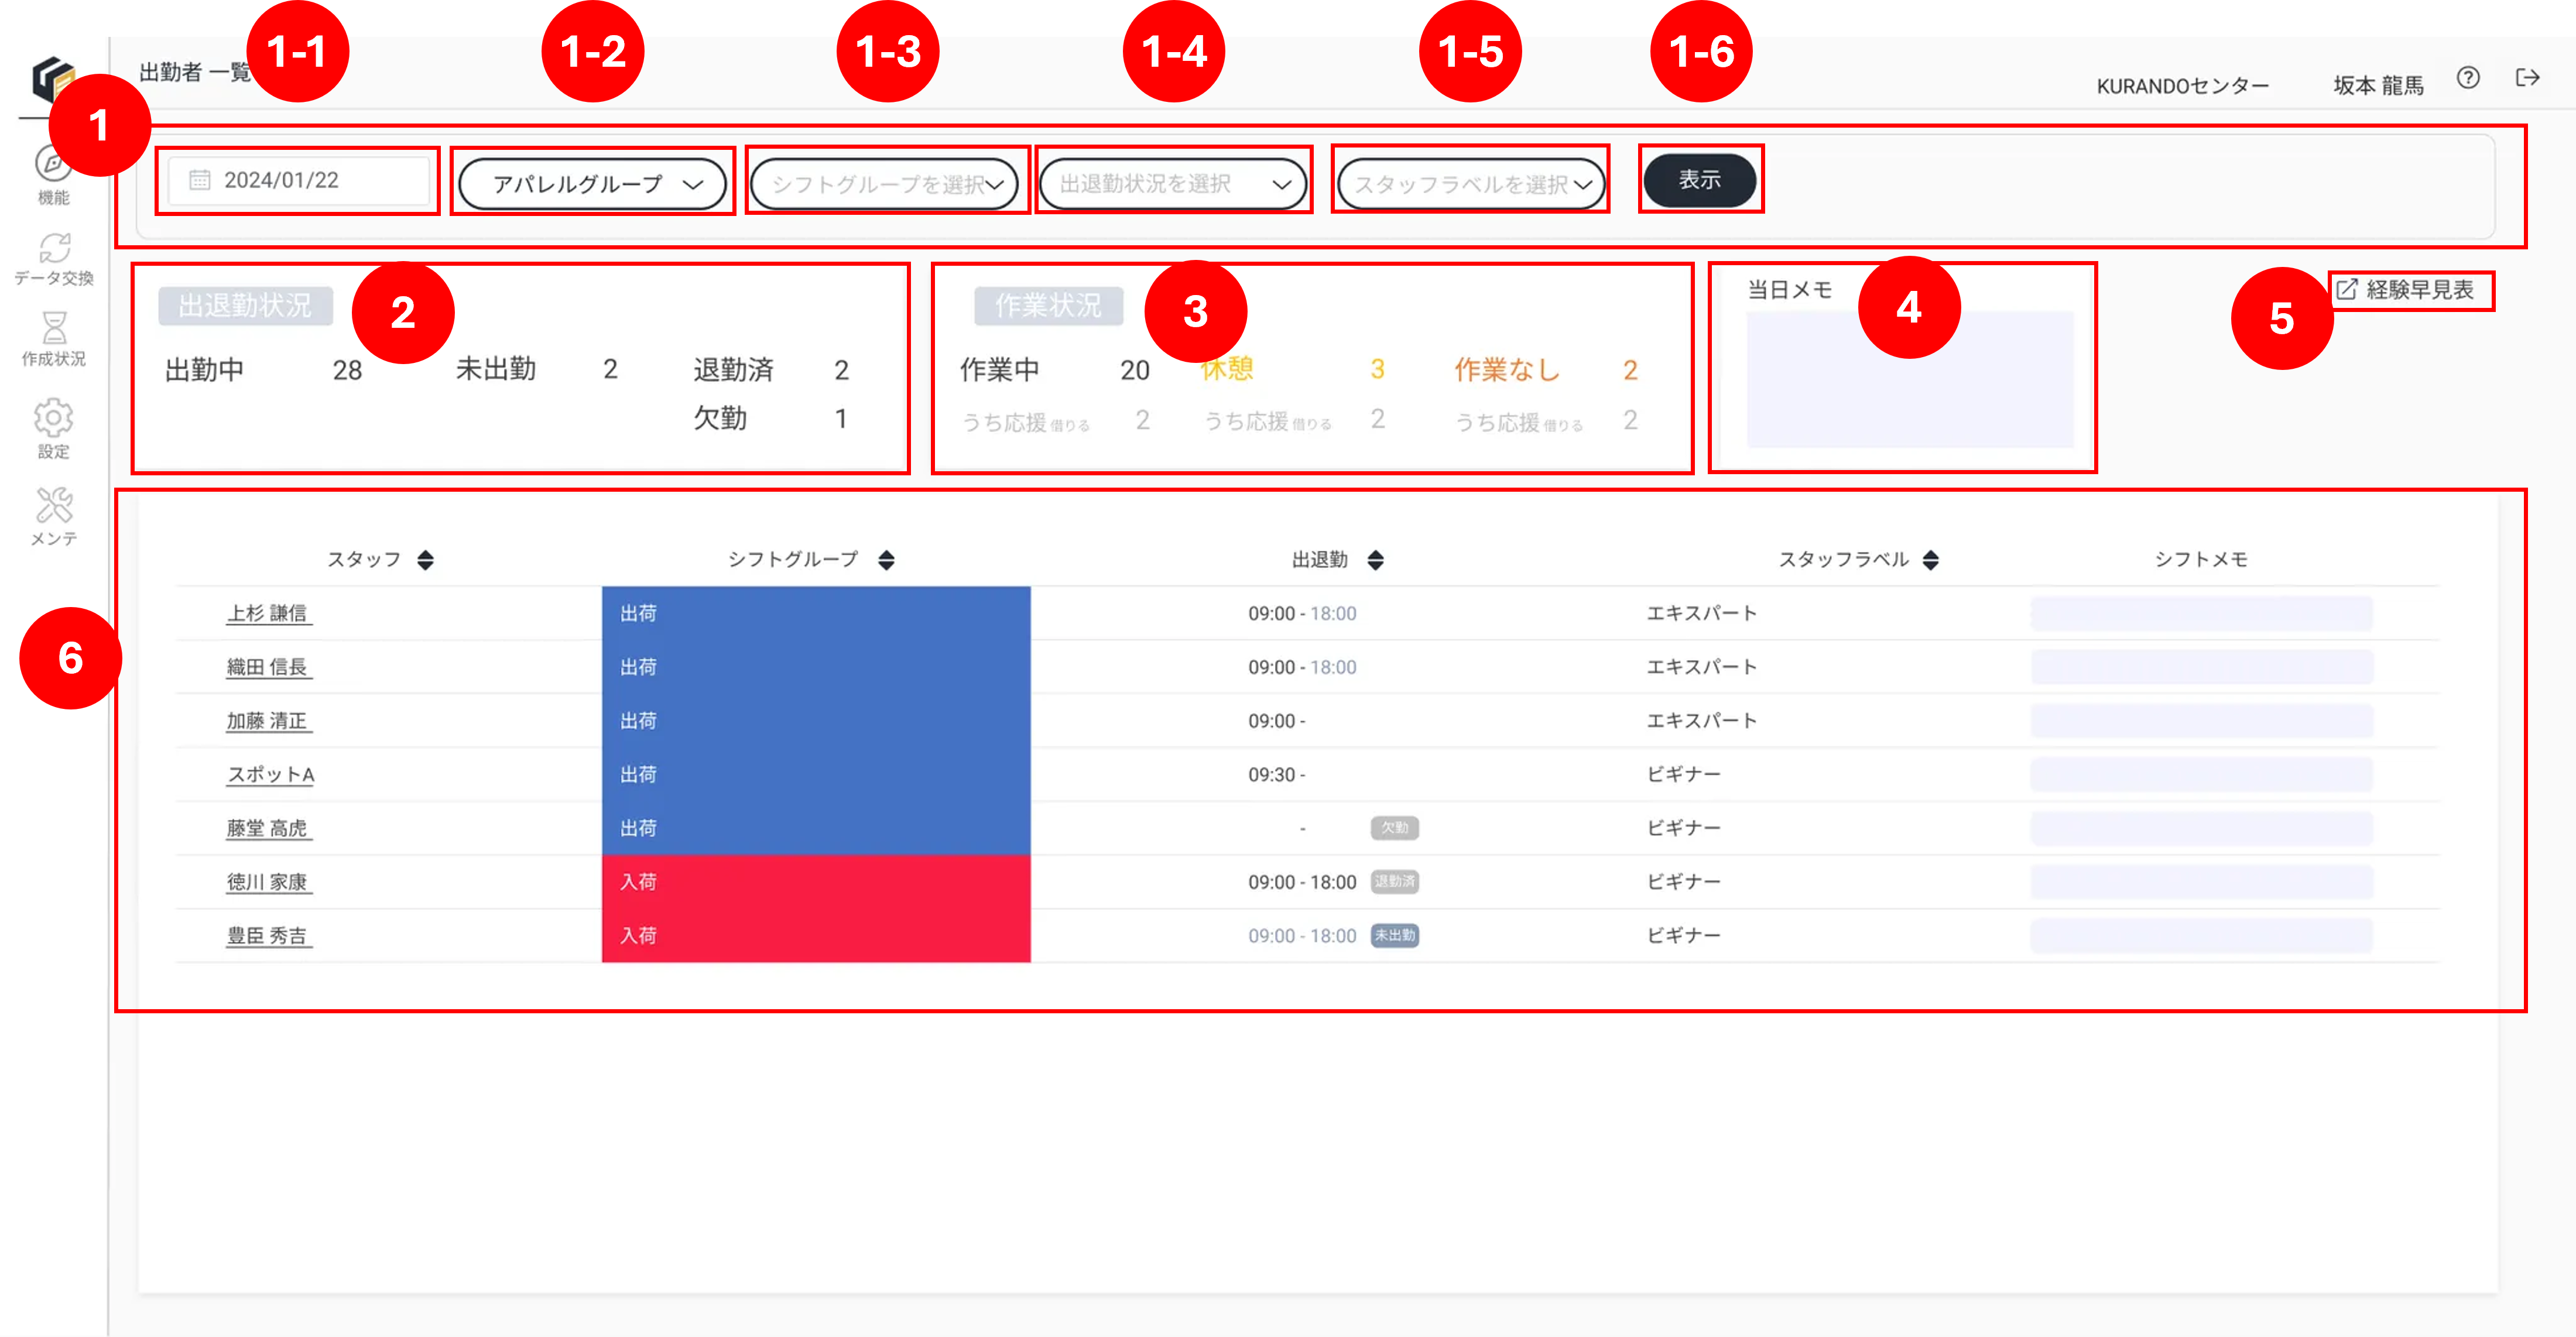This screenshot has height=1337, width=2576.
Task: Click the 退勤済 badge for 徳川 家康
Action: [1394, 882]
